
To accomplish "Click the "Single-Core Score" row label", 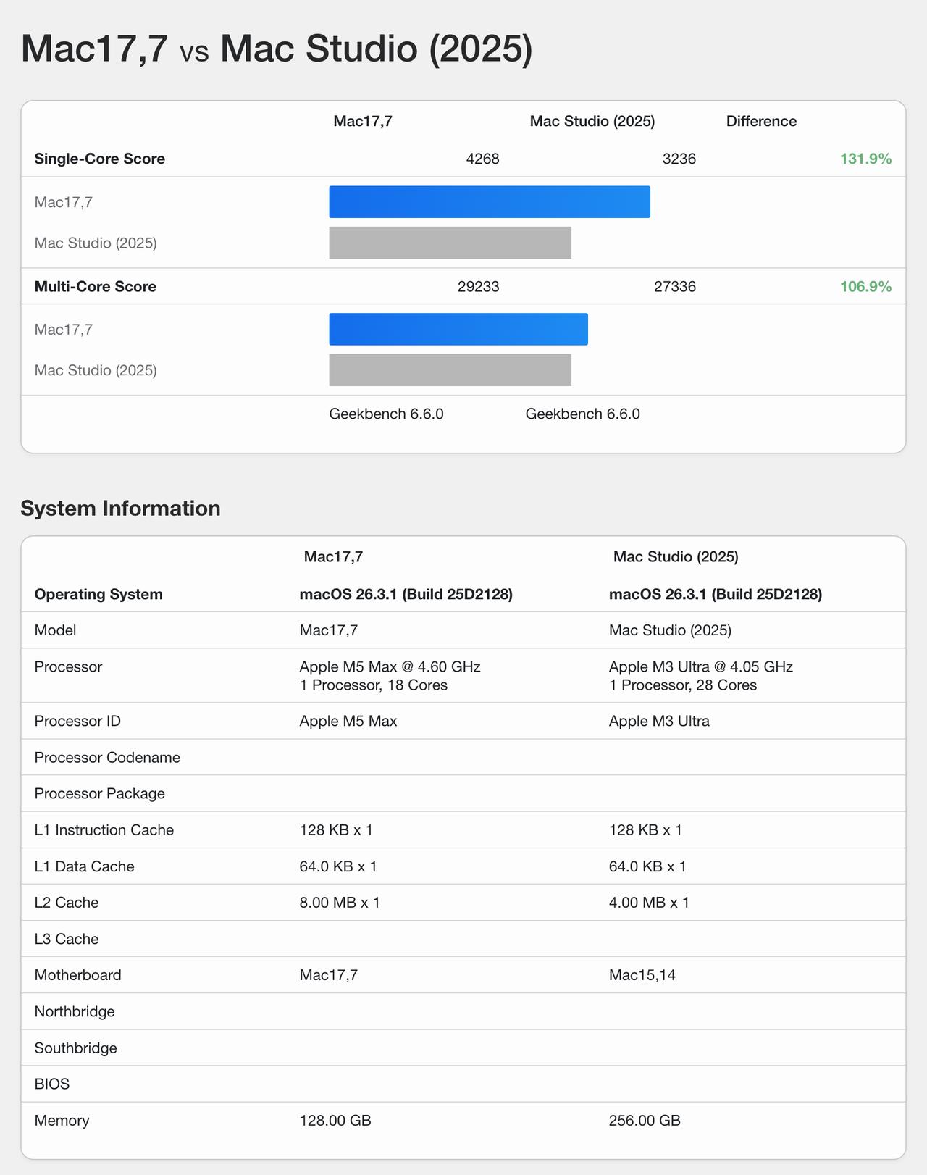I will click(100, 159).
